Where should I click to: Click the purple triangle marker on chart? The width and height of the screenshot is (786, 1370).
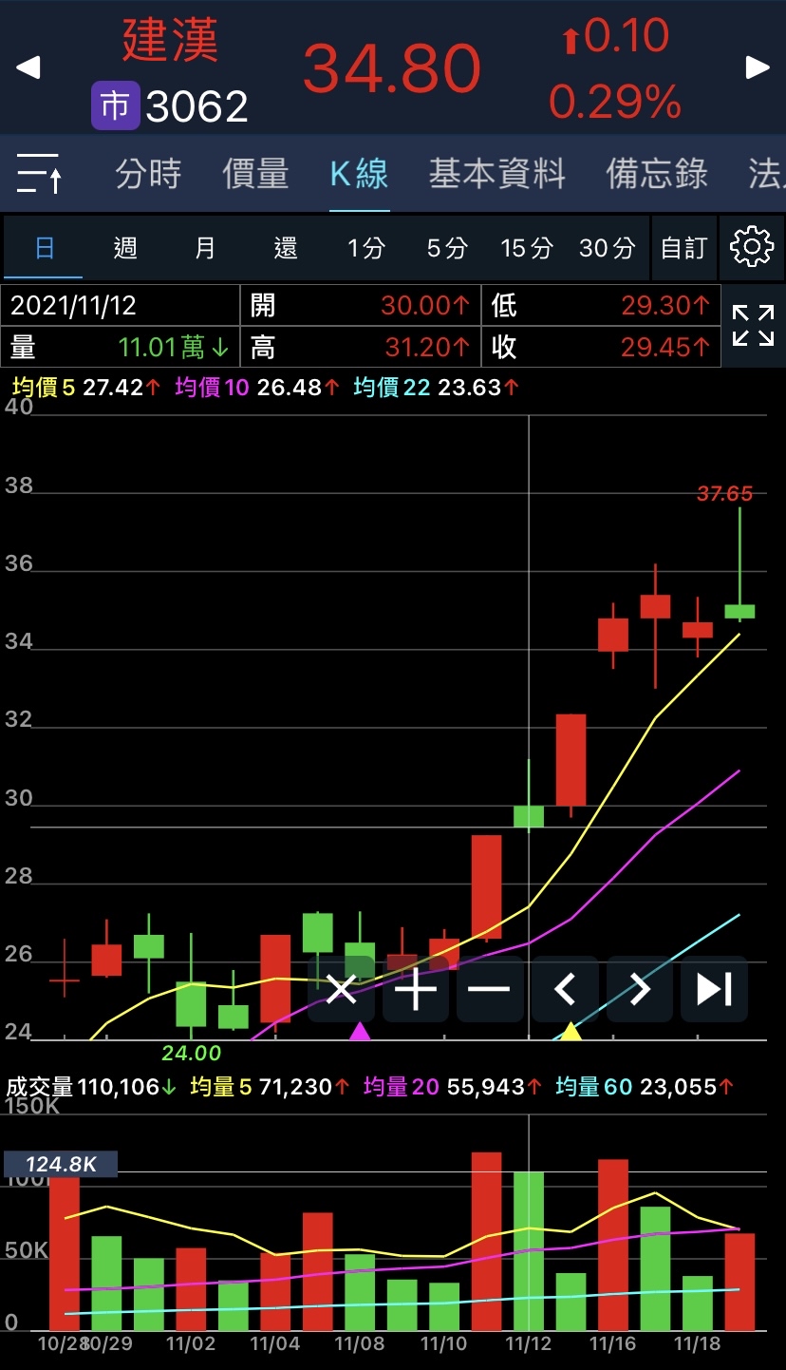[360, 1031]
